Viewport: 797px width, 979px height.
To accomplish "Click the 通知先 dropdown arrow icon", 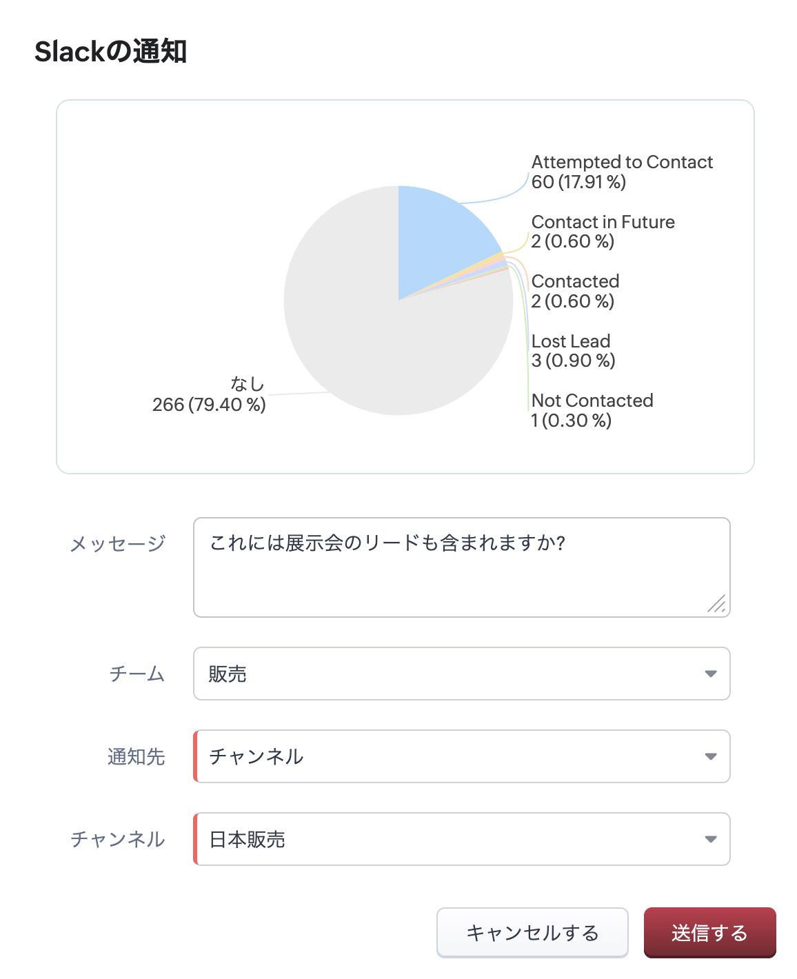I will (711, 756).
